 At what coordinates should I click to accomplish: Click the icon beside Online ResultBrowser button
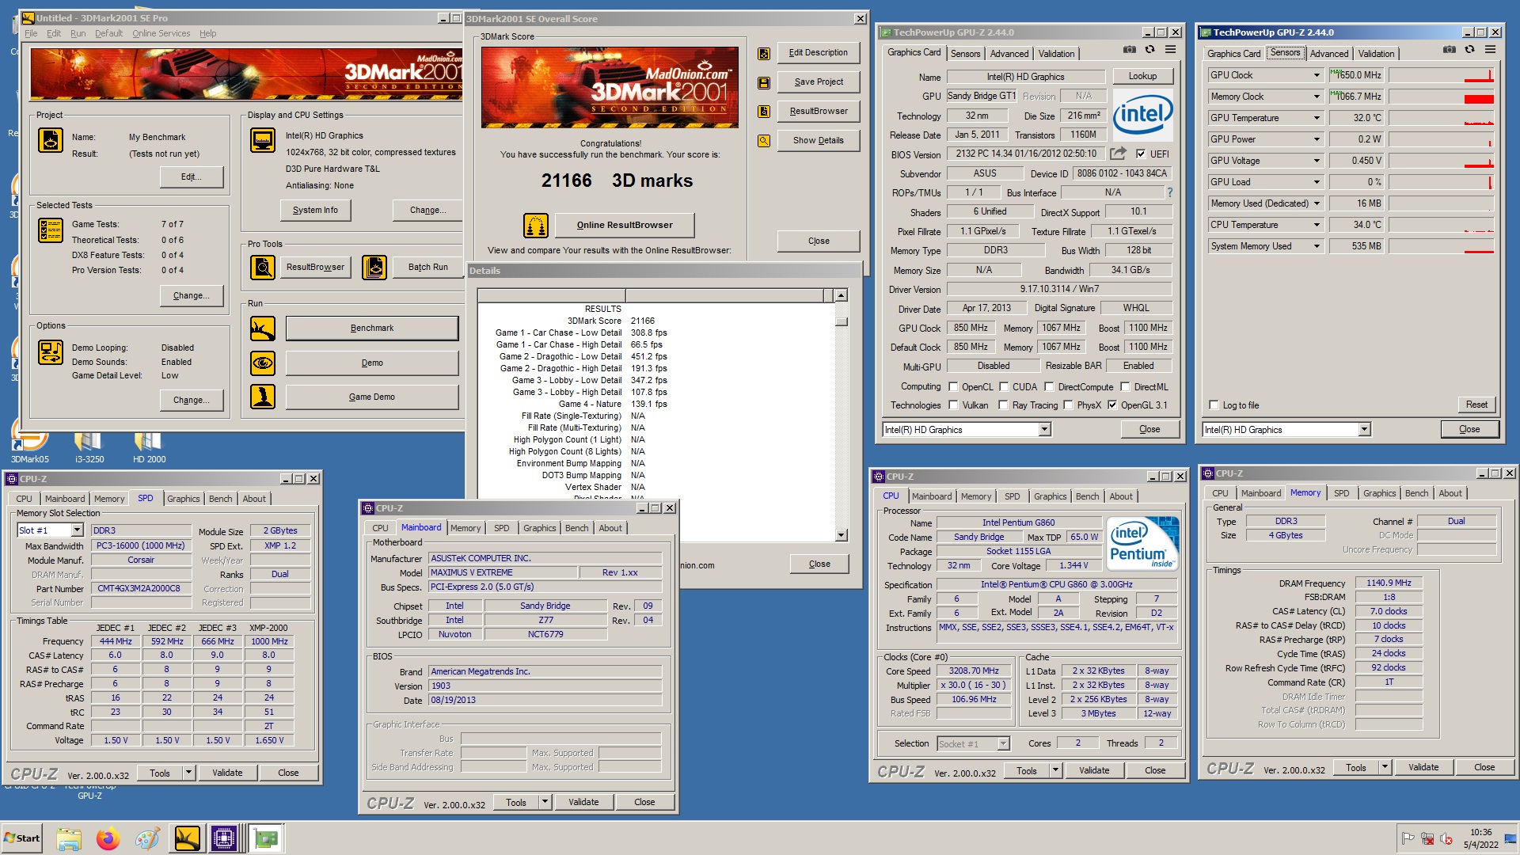[536, 226]
